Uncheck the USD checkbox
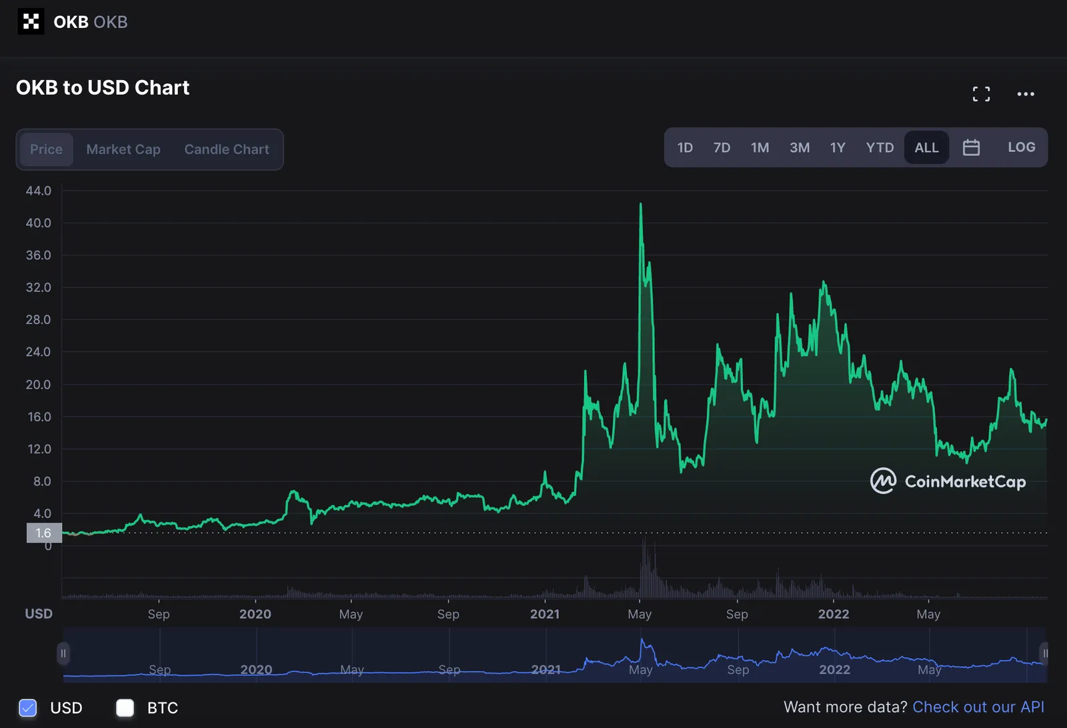The image size is (1067, 728). click(x=28, y=707)
